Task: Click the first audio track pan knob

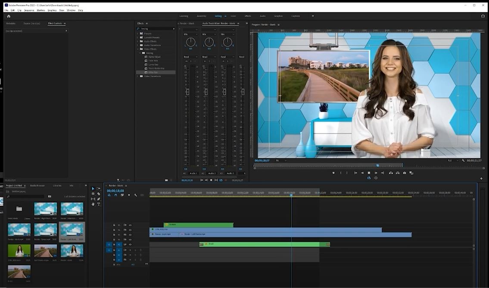Action: point(190,42)
